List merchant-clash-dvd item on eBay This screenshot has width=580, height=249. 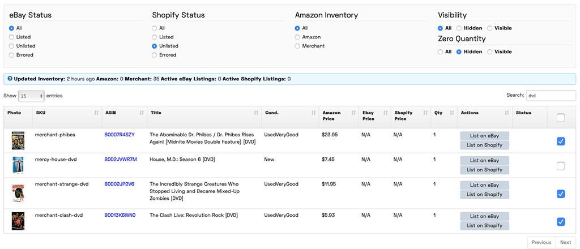485,216
